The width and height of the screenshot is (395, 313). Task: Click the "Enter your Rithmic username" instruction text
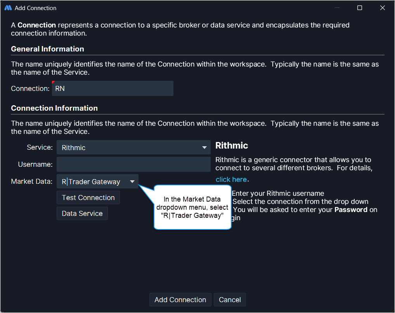(x=278, y=193)
